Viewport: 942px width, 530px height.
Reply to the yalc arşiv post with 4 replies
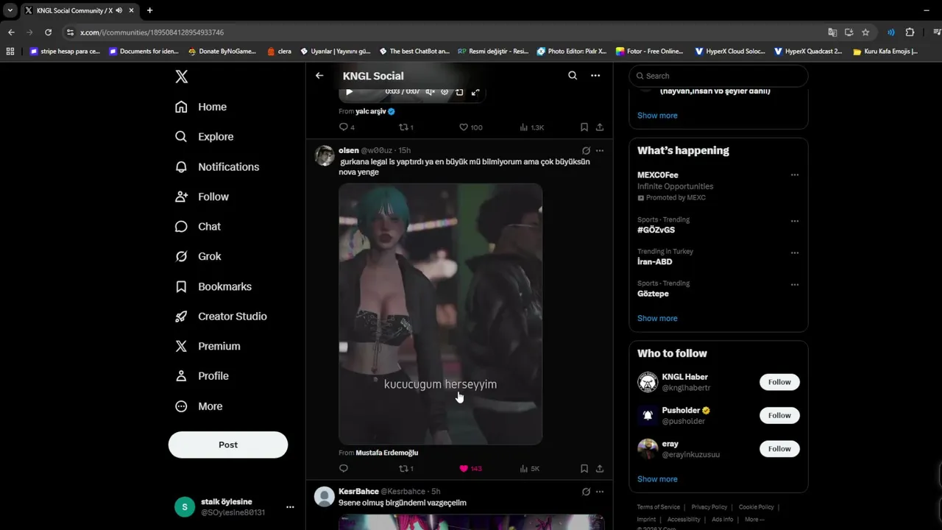347,127
